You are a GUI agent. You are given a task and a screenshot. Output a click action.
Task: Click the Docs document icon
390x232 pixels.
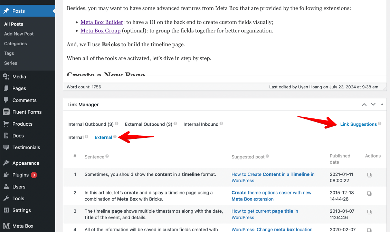click(6, 136)
